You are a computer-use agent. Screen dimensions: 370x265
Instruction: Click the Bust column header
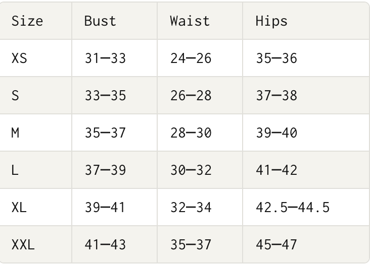click(100, 21)
